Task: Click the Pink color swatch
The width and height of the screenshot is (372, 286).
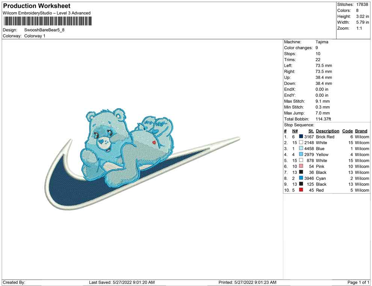Action: coord(301,166)
